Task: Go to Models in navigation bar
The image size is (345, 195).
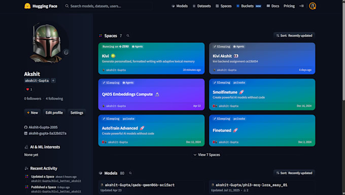Action: 180,6
